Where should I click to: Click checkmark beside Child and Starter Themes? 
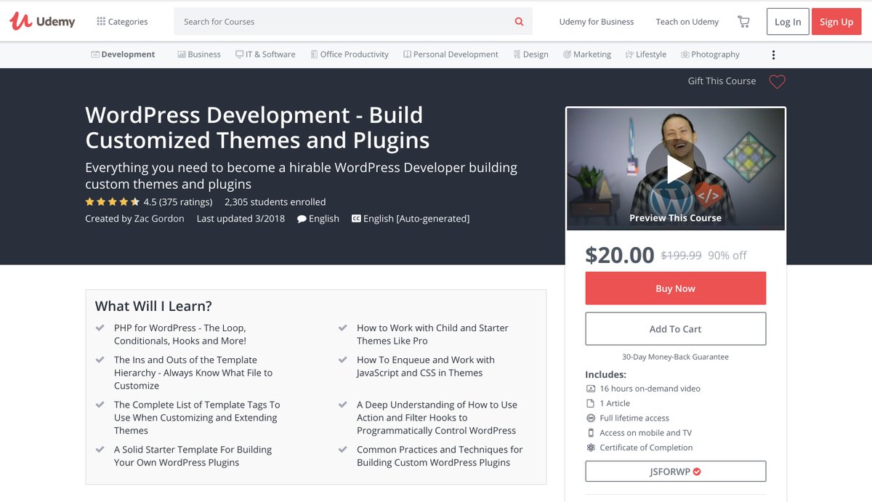point(343,328)
